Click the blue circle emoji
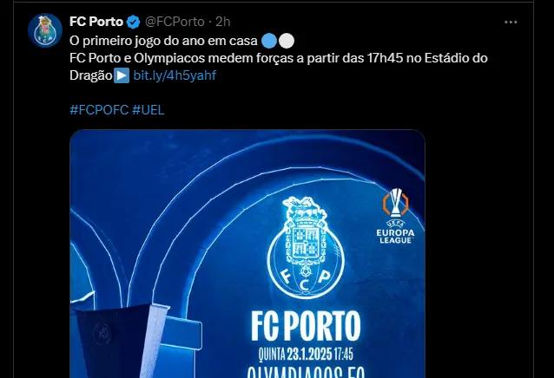 269,41
